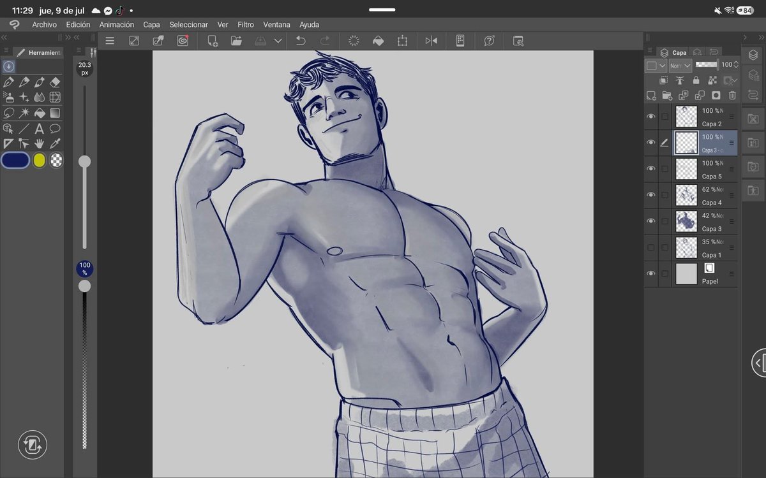This screenshot has height=478, width=766.
Task: Show the hidden Capa 1 layer
Action: click(651, 247)
